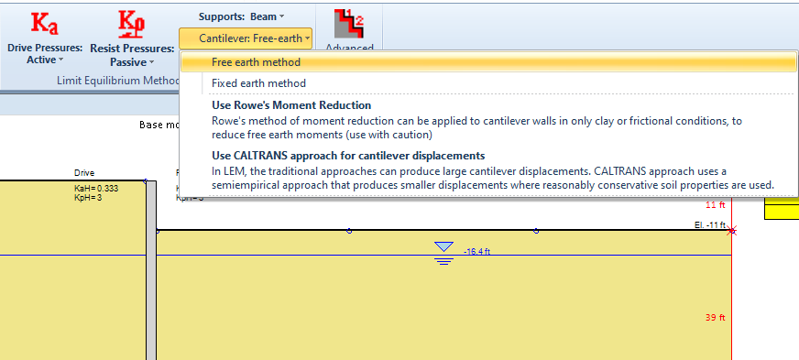Enable Use Rowe's Moment Reduction

(x=488, y=120)
